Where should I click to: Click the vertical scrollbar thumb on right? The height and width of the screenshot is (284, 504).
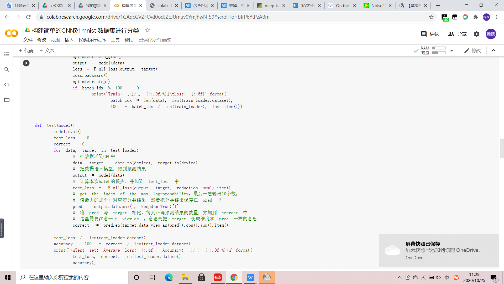point(502,149)
